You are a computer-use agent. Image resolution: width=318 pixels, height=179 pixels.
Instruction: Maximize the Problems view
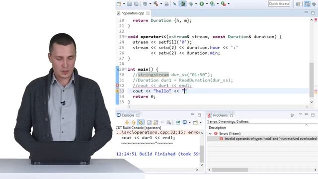click(313, 115)
